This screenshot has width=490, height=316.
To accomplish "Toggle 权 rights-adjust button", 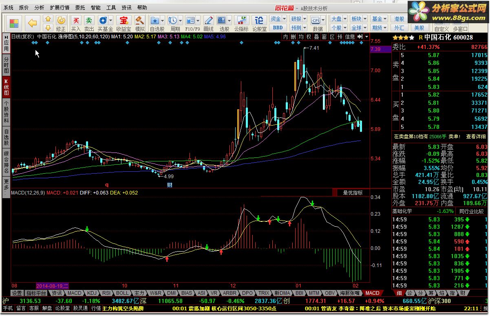I will [x=309, y=37].
